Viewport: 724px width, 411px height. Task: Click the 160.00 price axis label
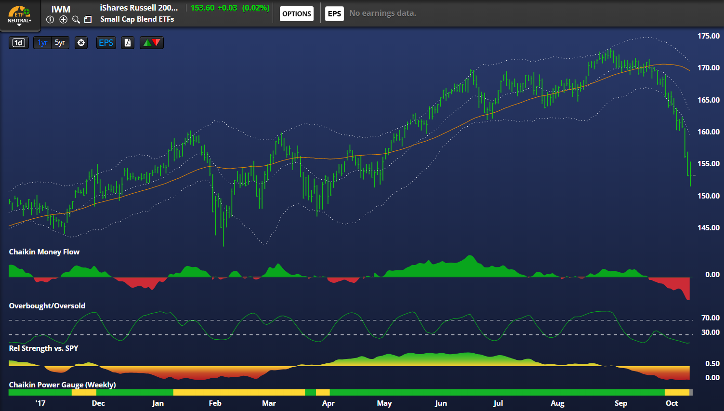[x=709, y=132]
